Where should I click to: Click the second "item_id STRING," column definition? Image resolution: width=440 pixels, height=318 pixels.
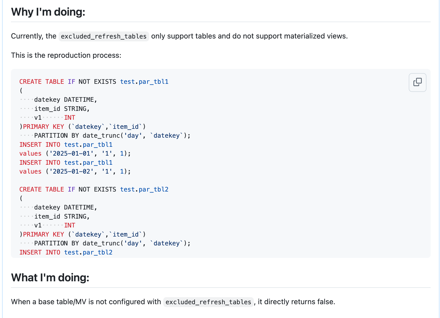tap(62, 217)
